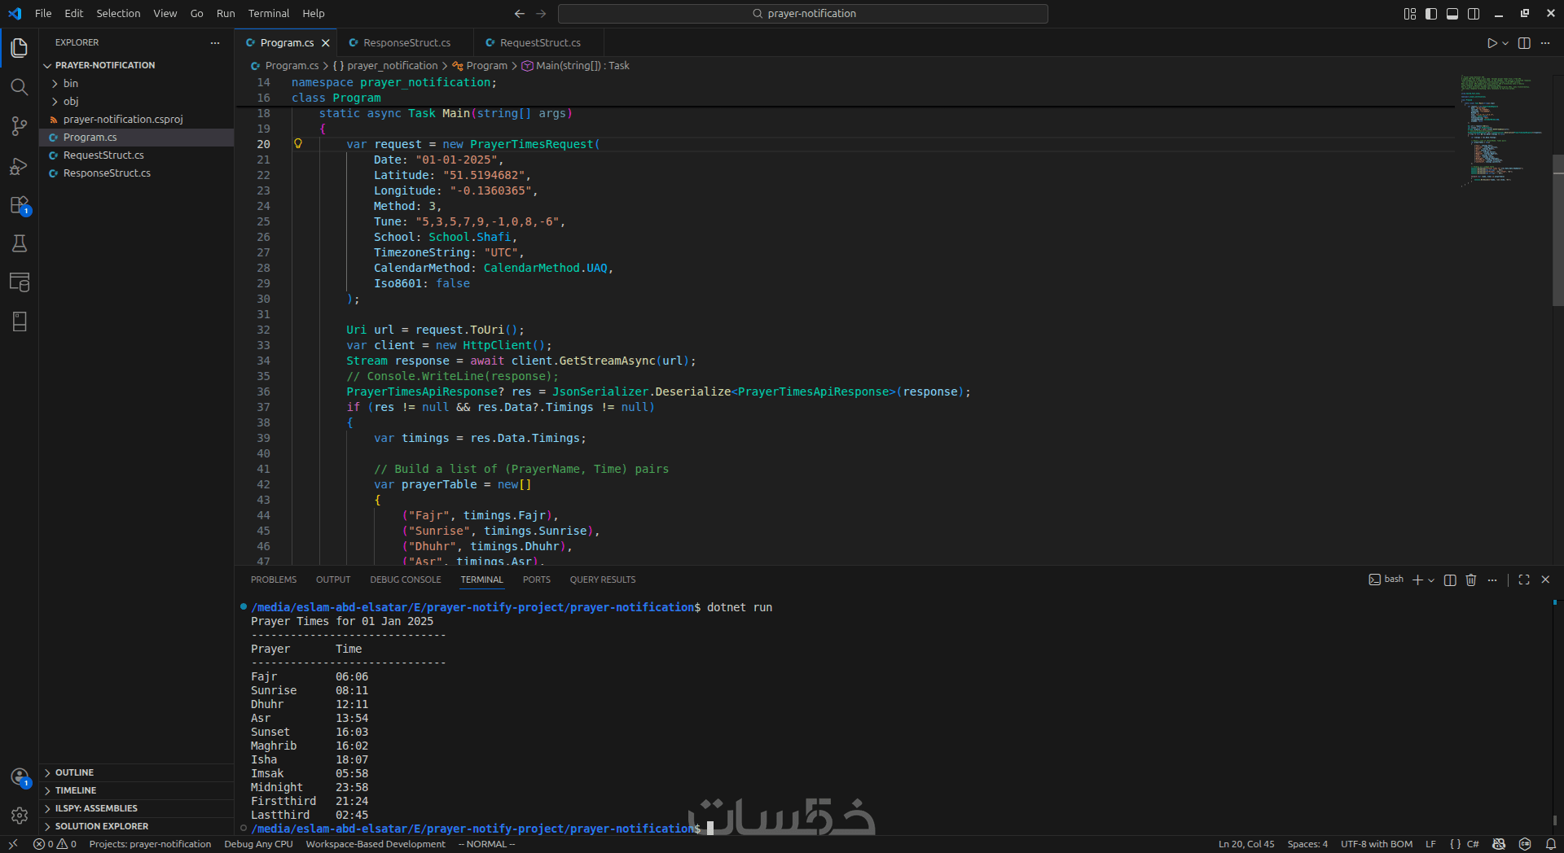
Task: Click the Debug Any CPU status item
Action: [x=258, y=844]
